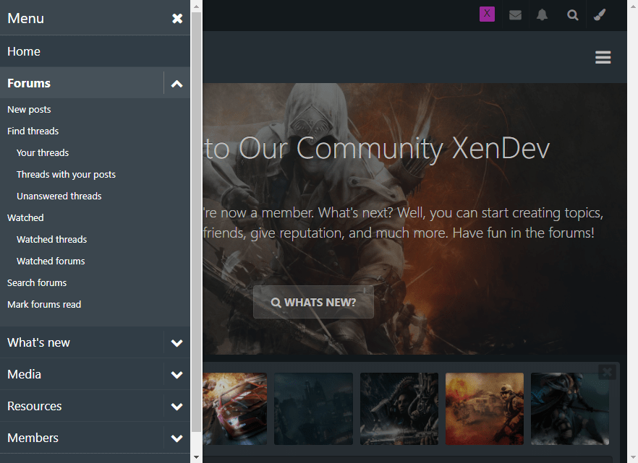Open Mark forums read link
This screenshot has height=463, width=638.
coord(44,305)
